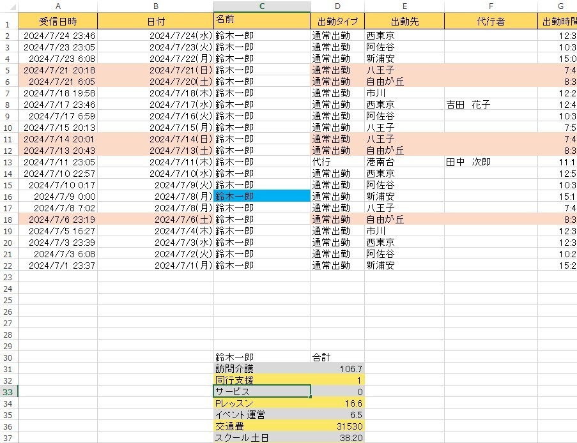Select the 港南台 cell
This screenshot has height=443, width=577.
tap(404, 161)
